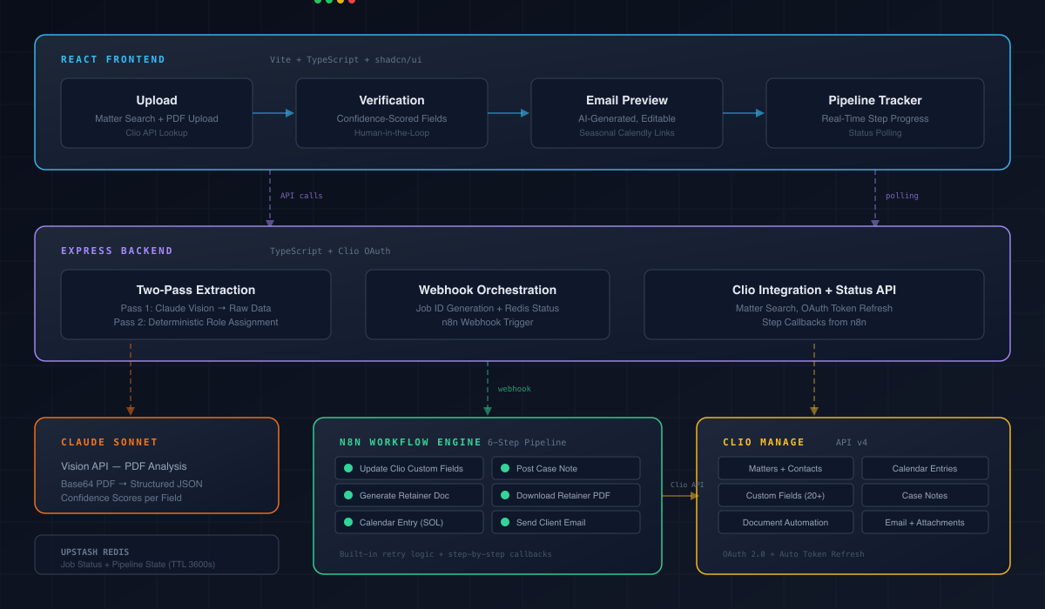Click the Matters + Contacts item
The height and width of the screenshot is (609, 1045).
(x=785, y=469)
